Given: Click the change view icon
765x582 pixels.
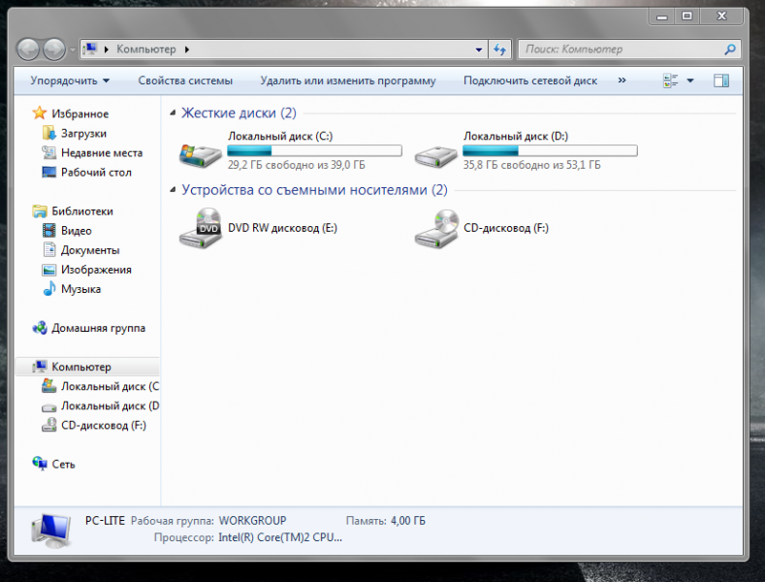Looking at the screenshot, I should [671, 81].
